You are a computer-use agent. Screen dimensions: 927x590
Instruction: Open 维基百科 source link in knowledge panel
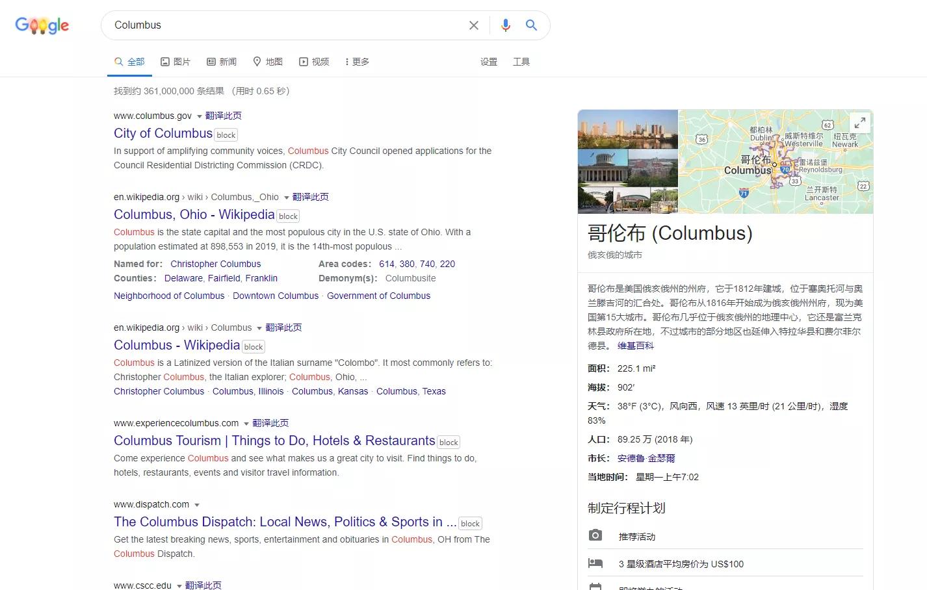click(636, 346)
